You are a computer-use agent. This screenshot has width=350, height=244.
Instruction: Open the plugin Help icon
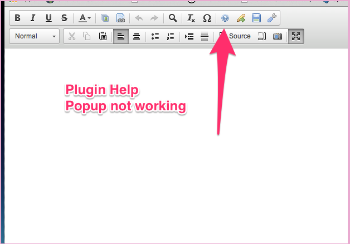[x=225, y=18]
